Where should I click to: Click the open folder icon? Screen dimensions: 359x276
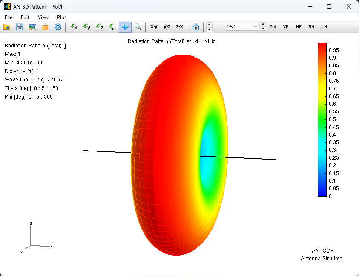(x=7, y=27)
